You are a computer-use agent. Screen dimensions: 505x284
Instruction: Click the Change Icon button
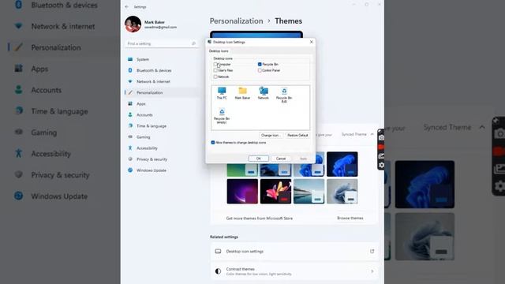coord(271,135)
